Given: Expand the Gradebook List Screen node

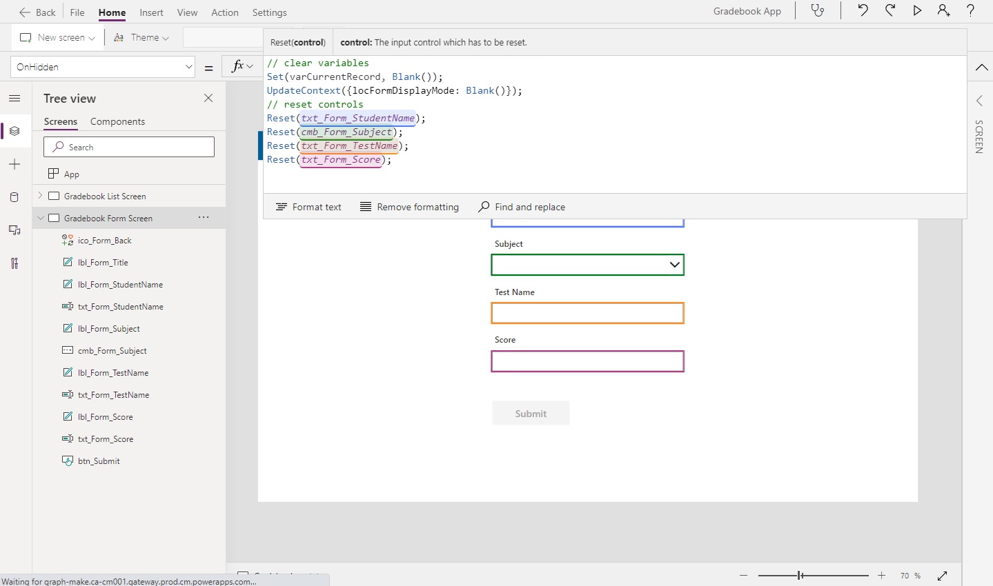Looking at the screenshot, I should [41, 196].
